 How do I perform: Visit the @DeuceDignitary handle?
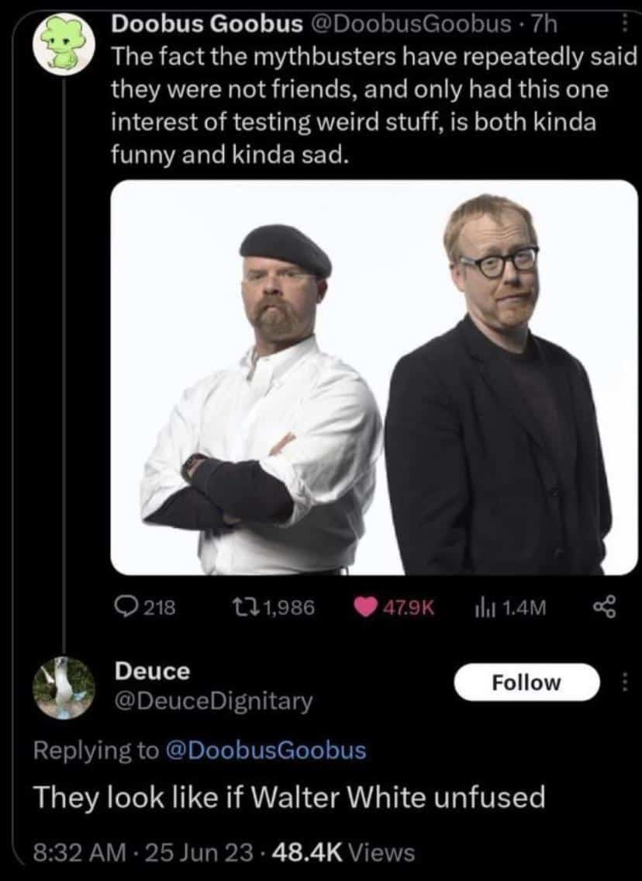coord(214,702)
